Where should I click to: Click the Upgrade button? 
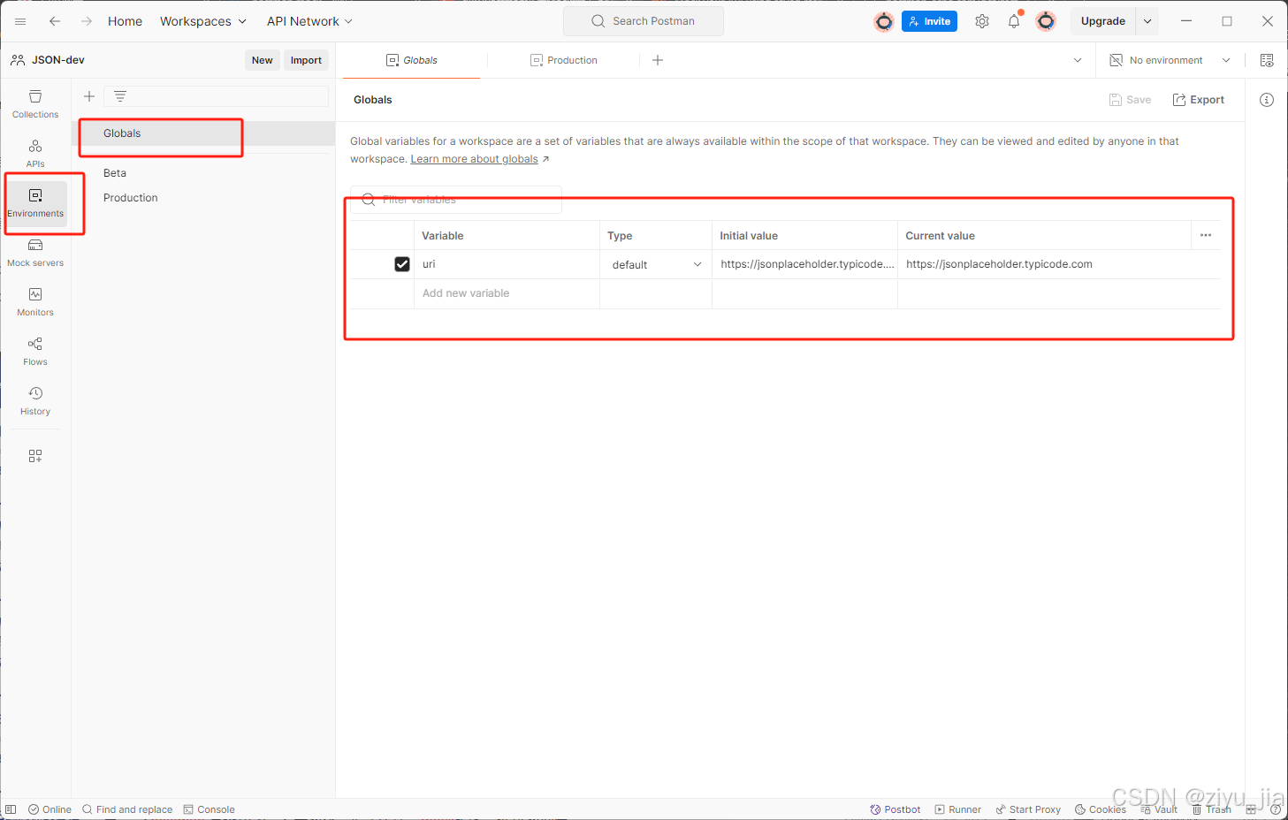pos(1103,21)
